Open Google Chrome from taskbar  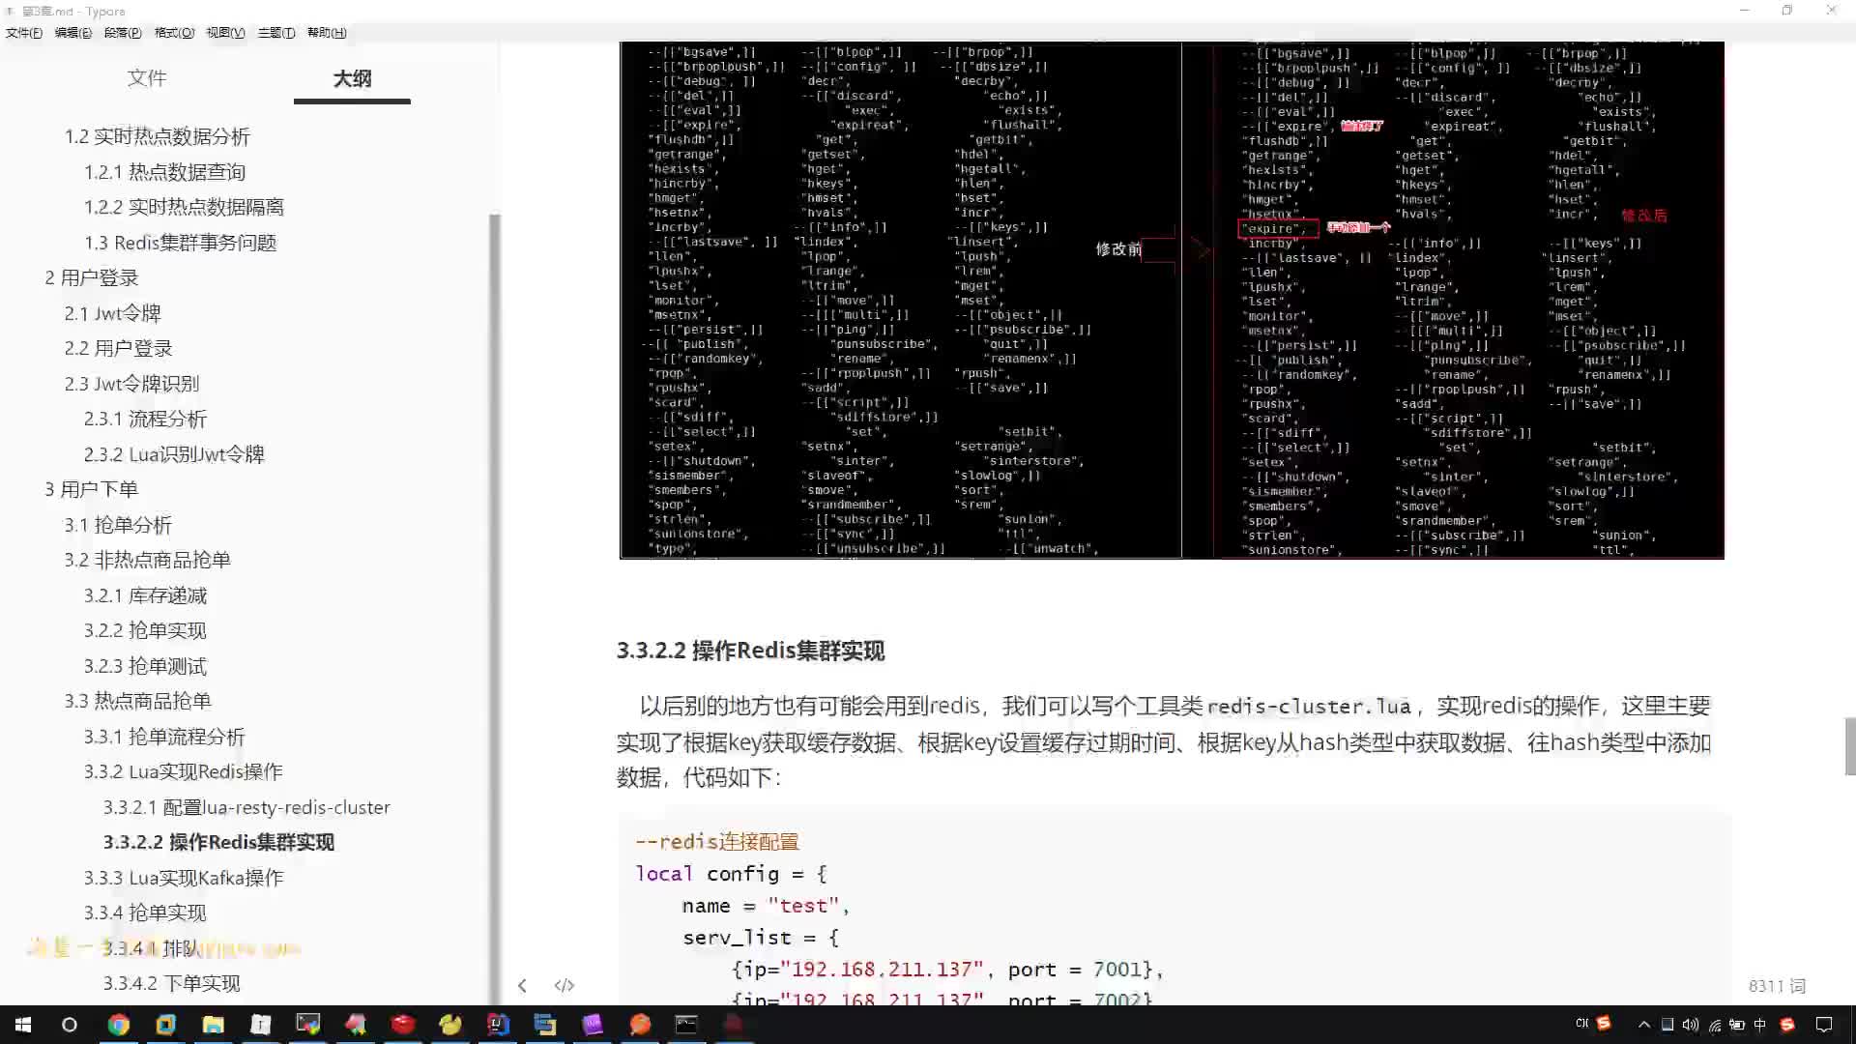[x=118, y=1025]
